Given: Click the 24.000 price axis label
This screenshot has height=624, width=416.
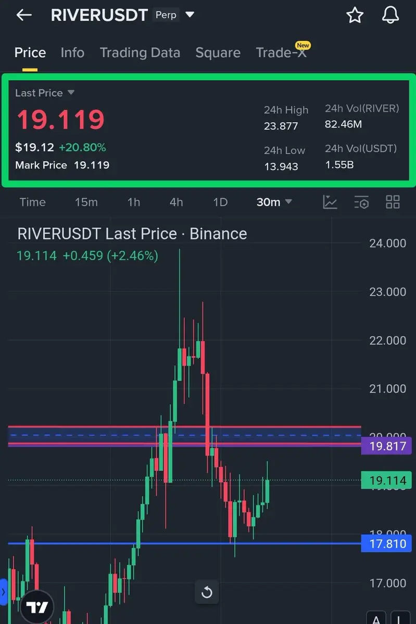Looking at the screenshot, I should point(387,243).
